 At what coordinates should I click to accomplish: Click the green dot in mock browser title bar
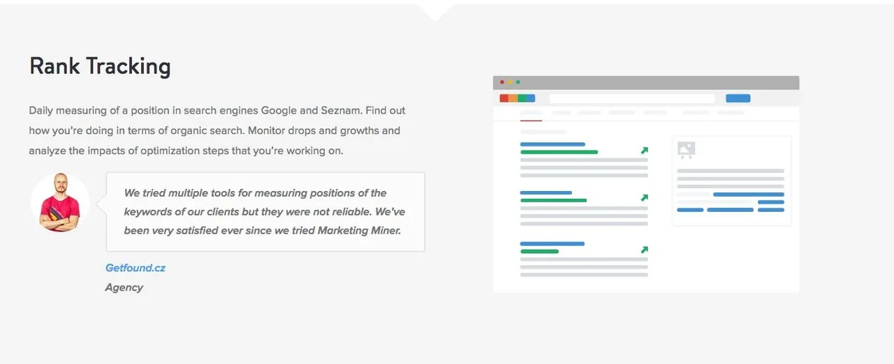[518, 82]
